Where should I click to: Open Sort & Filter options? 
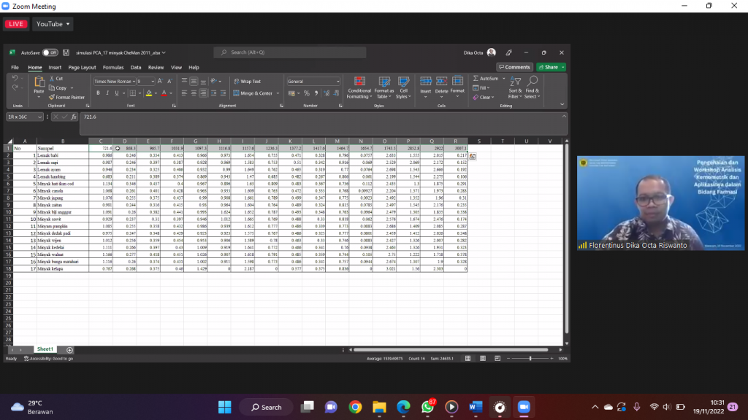click(515, 87)
